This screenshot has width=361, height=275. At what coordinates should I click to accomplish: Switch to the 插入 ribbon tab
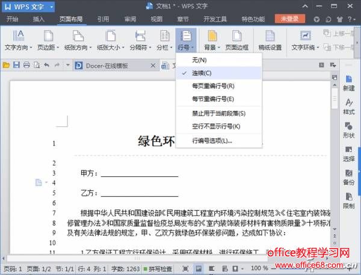39,19
